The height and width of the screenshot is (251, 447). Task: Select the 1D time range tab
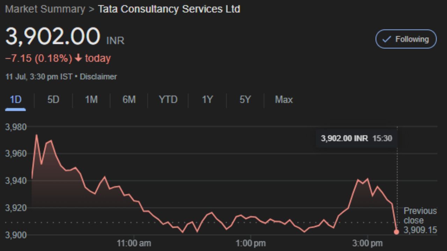click(15, 100)
